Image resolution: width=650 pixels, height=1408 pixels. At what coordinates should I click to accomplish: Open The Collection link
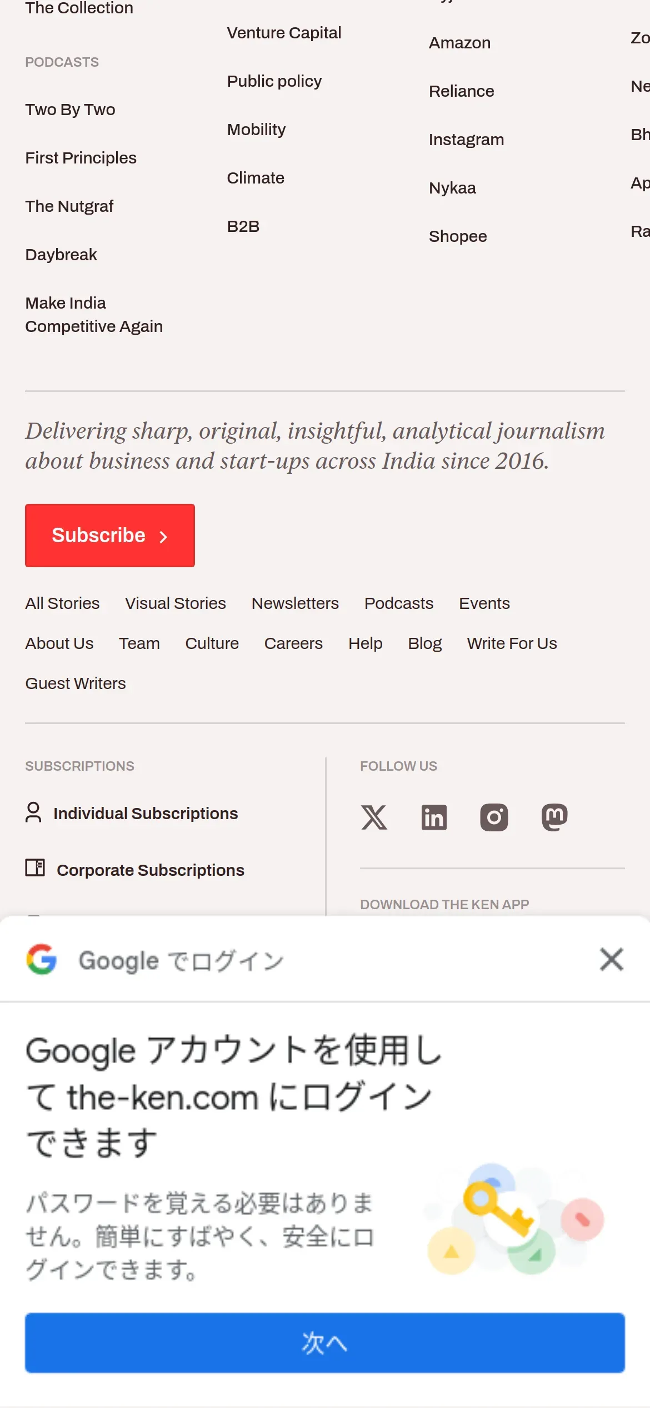click(x=79, y=8)
